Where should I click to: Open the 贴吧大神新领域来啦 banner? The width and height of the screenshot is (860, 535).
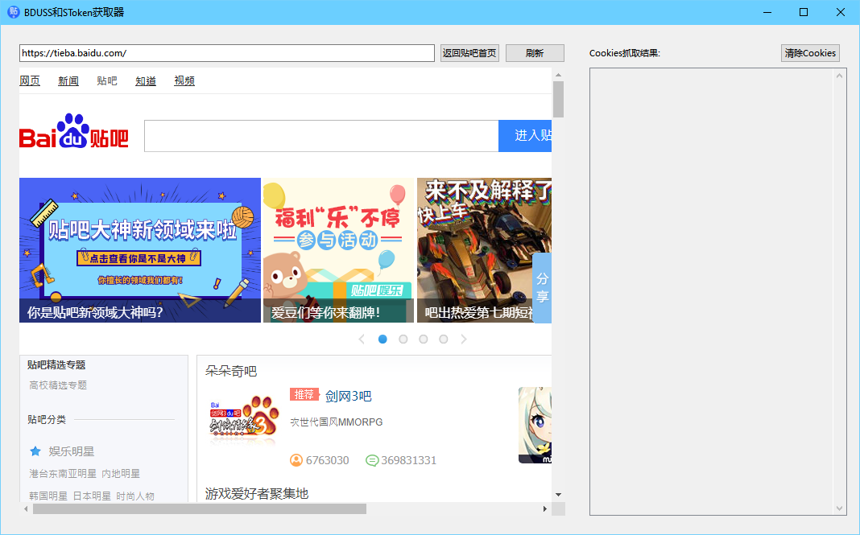tap(140, 250)
